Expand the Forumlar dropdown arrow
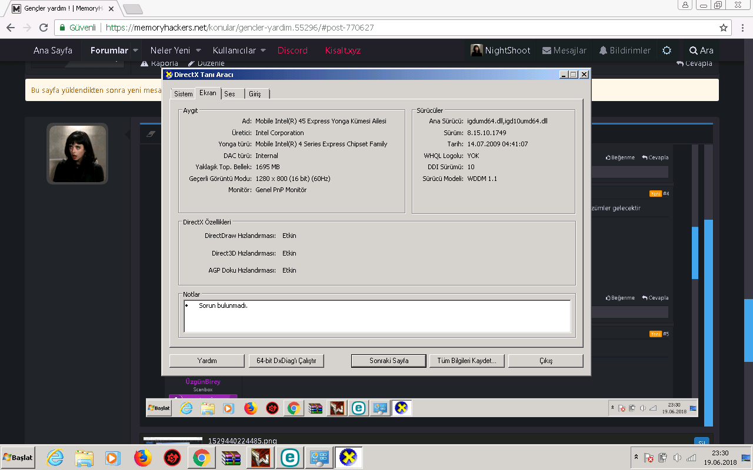This screenshot has width=753, height=470. (136, 51)
